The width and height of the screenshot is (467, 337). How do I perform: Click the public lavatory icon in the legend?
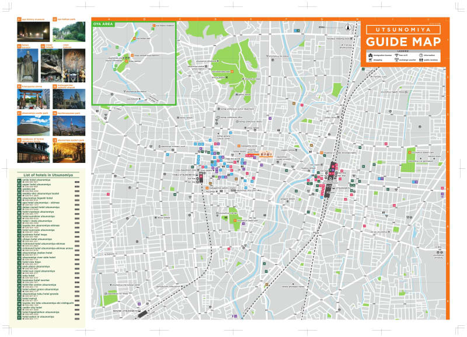pos(421,60)
